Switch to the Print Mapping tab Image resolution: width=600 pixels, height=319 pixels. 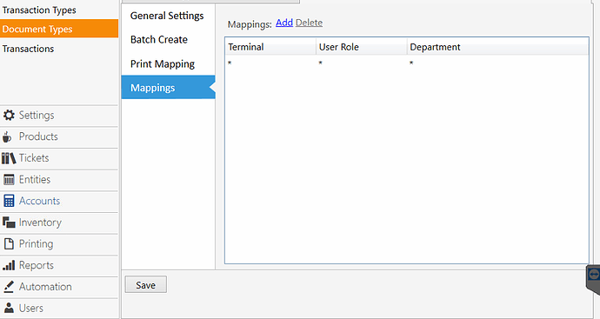[168, 63]
